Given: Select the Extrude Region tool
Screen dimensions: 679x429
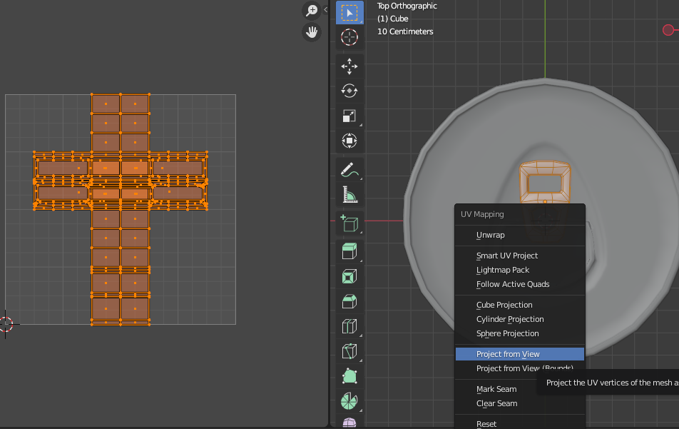Looking at the screenshot, I should pos(349,251).
